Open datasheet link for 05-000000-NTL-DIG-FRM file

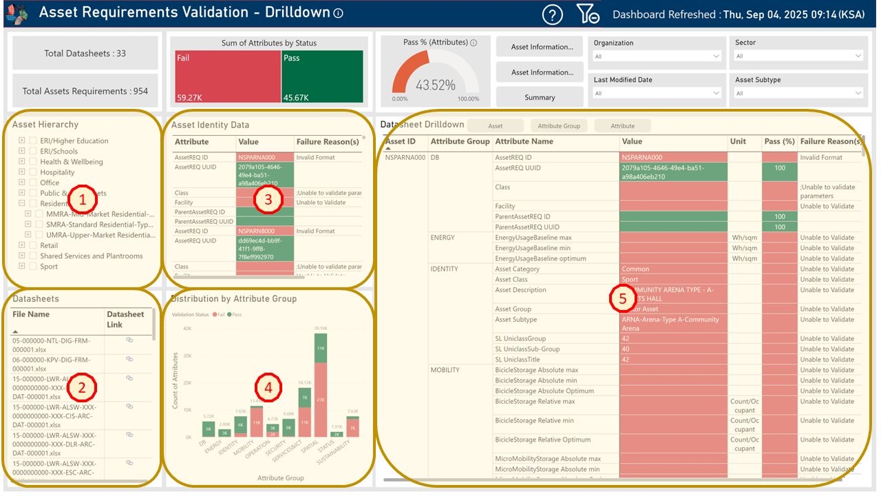(x=129, y=340)
